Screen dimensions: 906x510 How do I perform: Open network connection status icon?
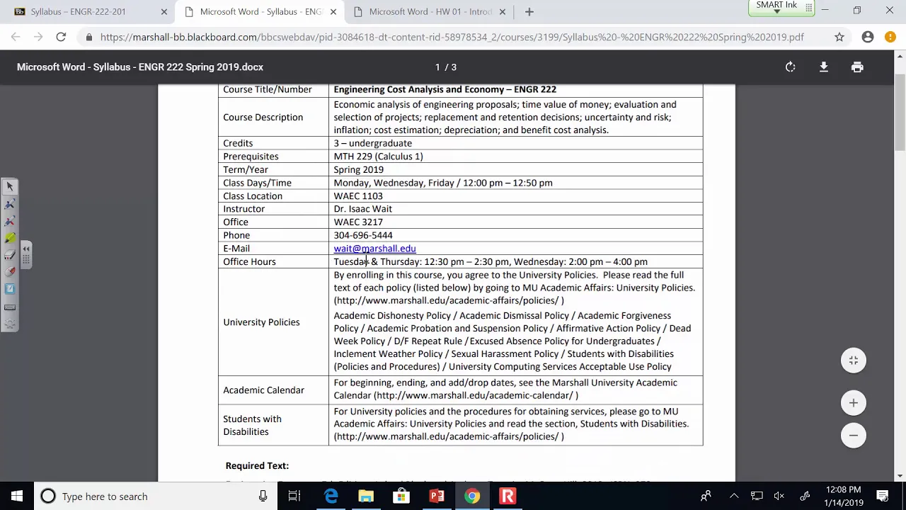(x=757, y=497)
